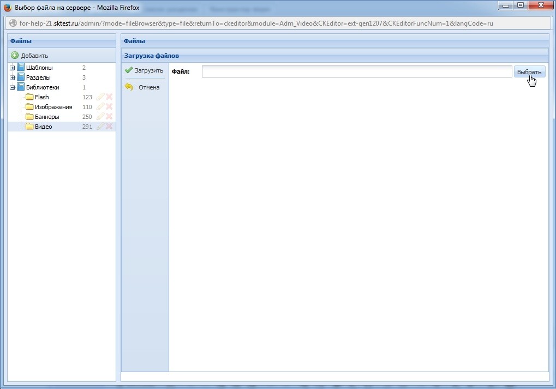Select the Flash folder
This screenshot has height=389, width=556.
(41, 97)
